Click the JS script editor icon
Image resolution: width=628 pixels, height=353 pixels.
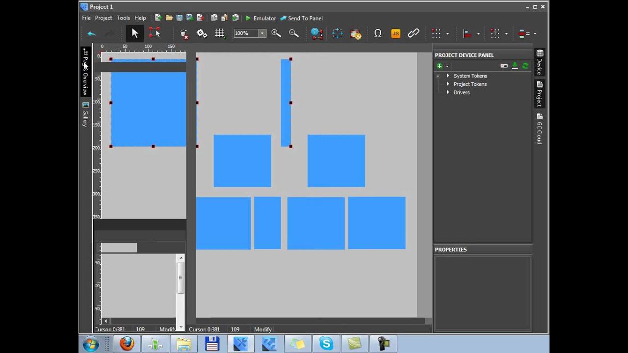coord(395,33)
